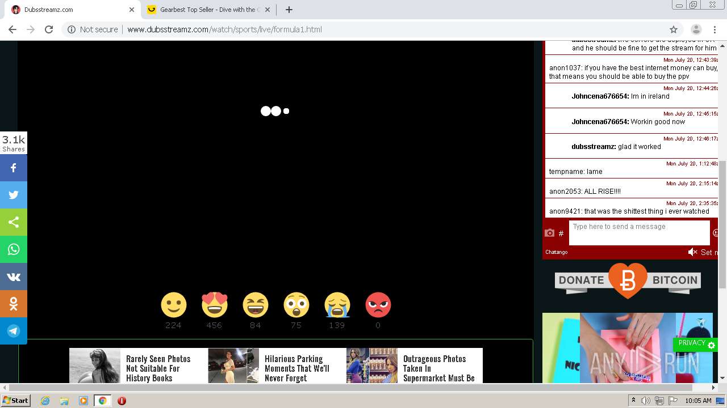727x408 pixels.
Task: Show hidden system tray icons
Action: 633,401
